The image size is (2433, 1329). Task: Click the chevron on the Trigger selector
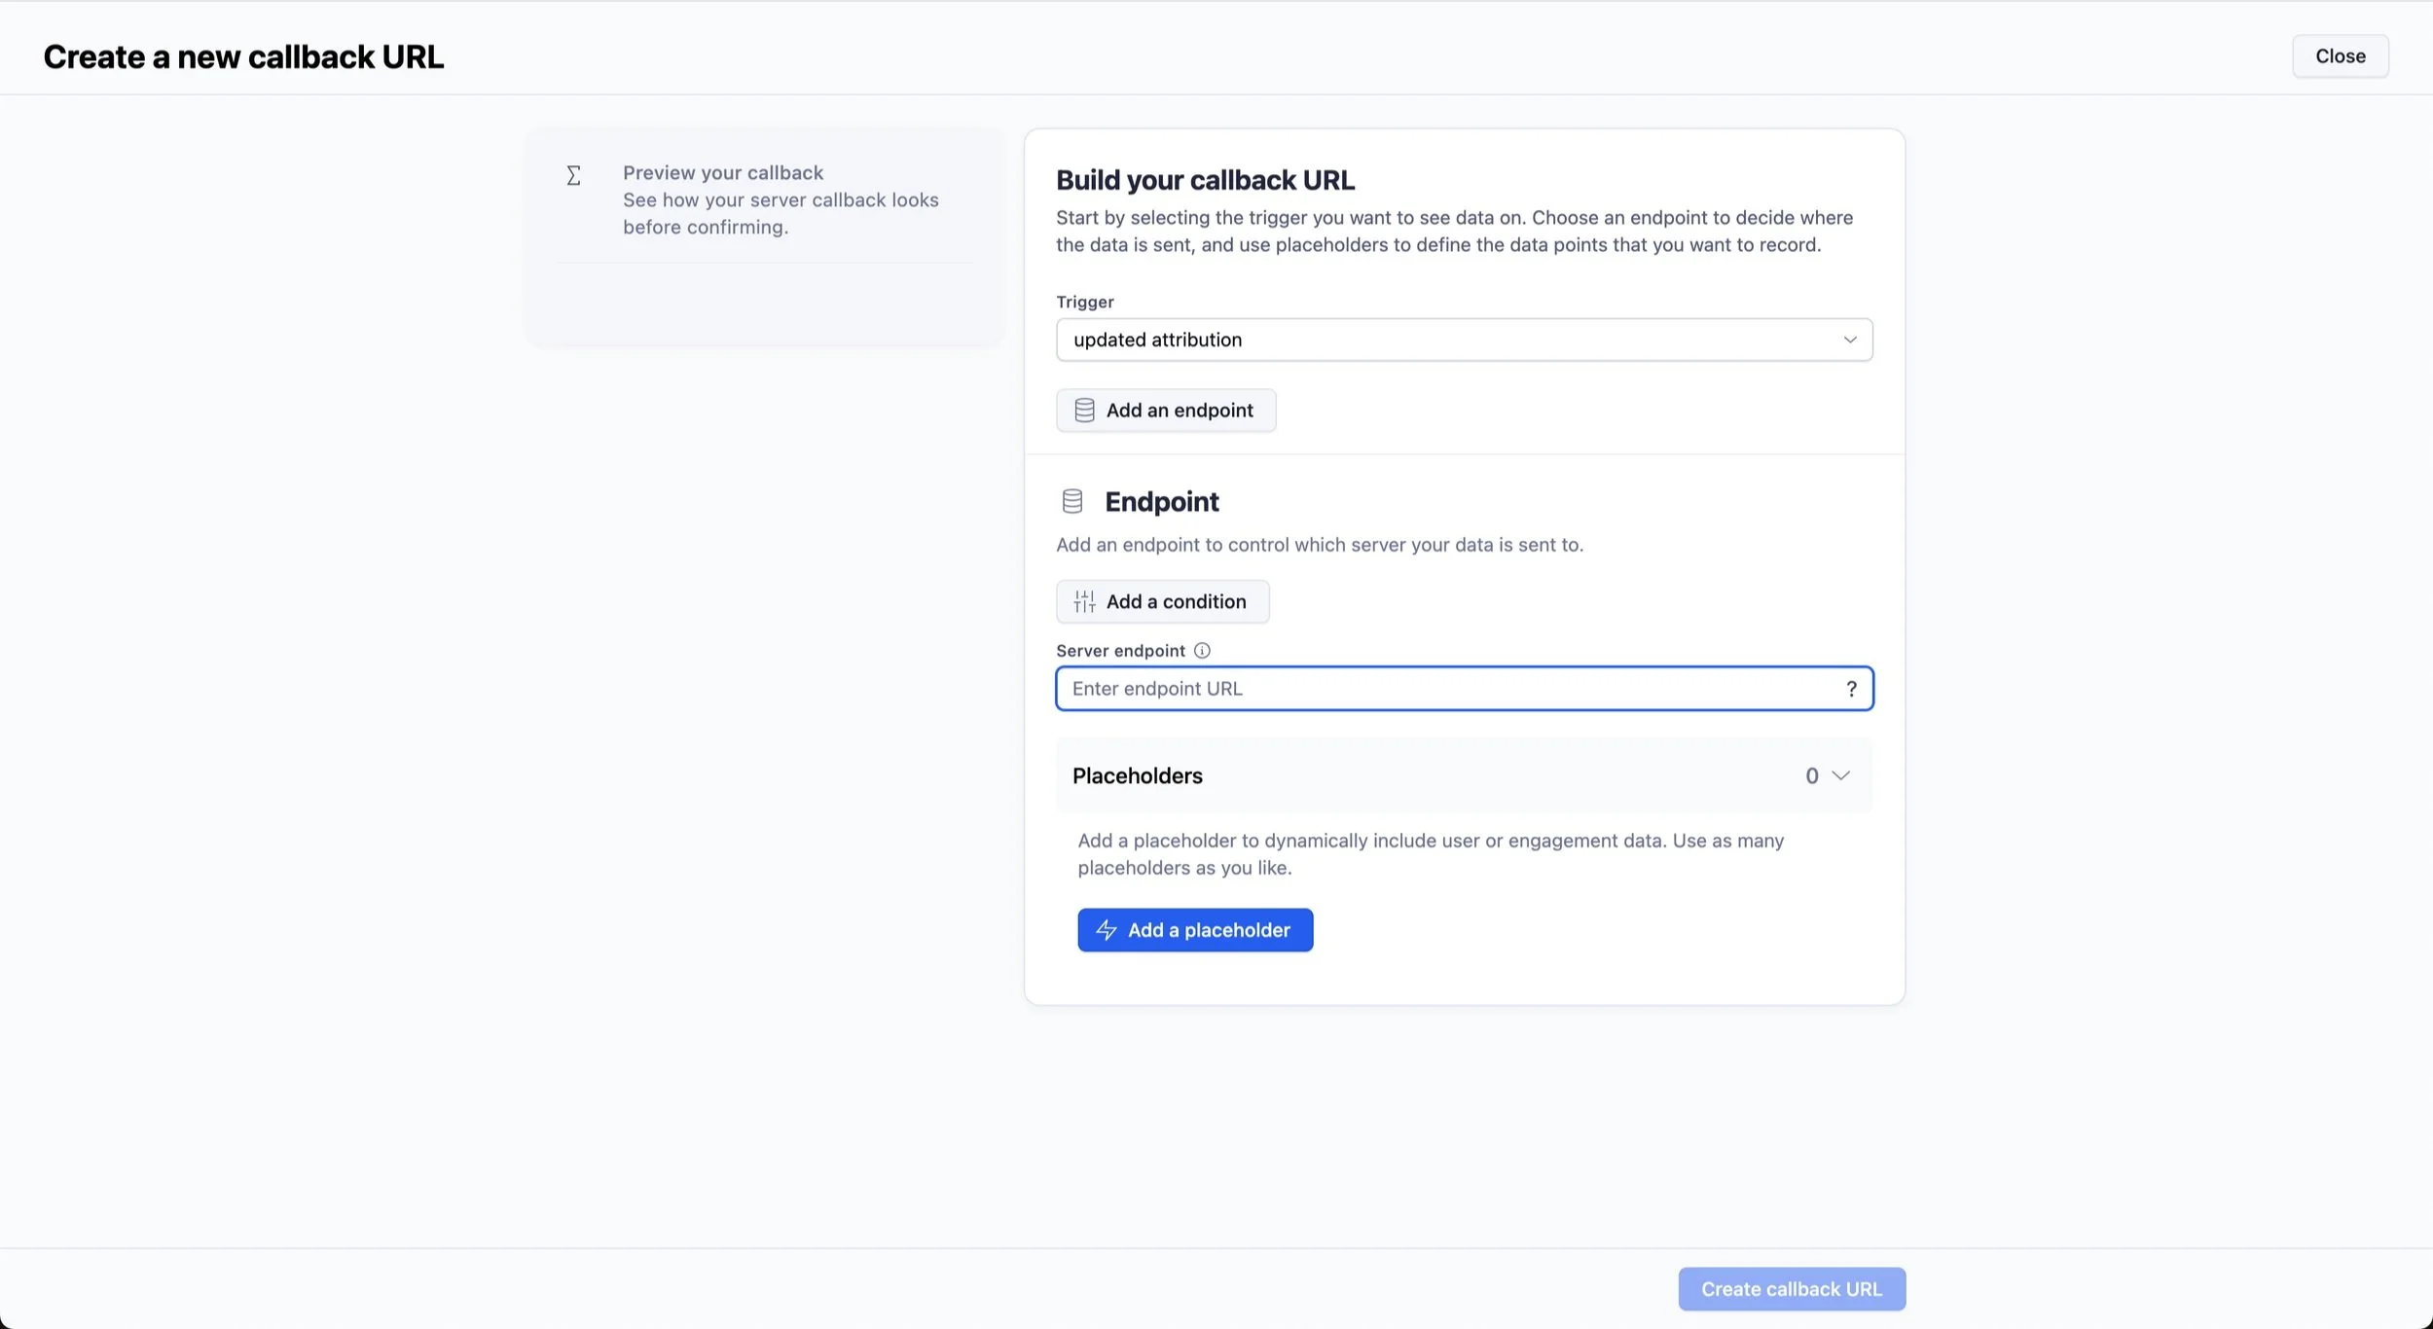1848,340
